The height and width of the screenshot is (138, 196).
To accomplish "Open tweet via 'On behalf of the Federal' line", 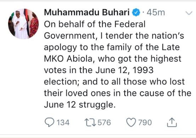I will tap(95, 24).
